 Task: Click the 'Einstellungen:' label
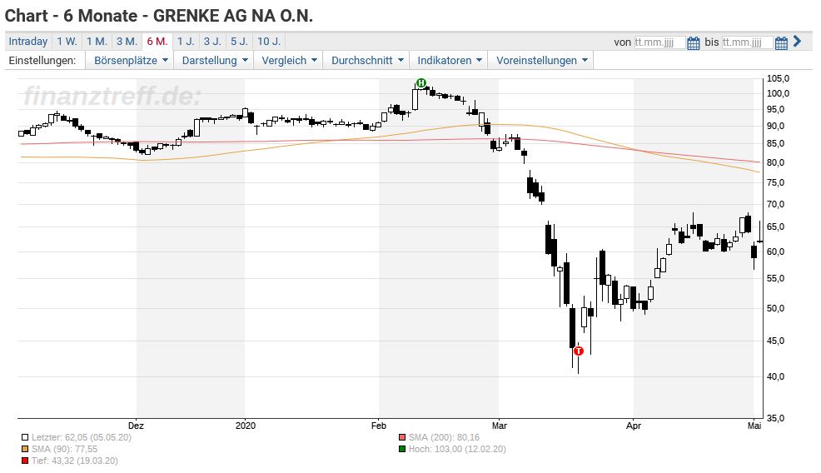tap(42, 60)
